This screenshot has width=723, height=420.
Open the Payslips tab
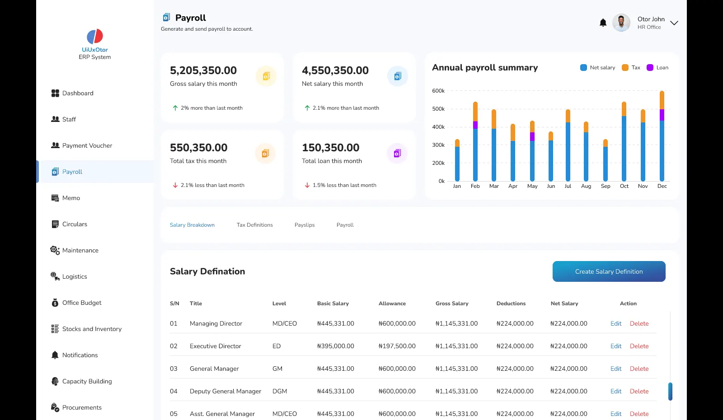click(305, 225)
